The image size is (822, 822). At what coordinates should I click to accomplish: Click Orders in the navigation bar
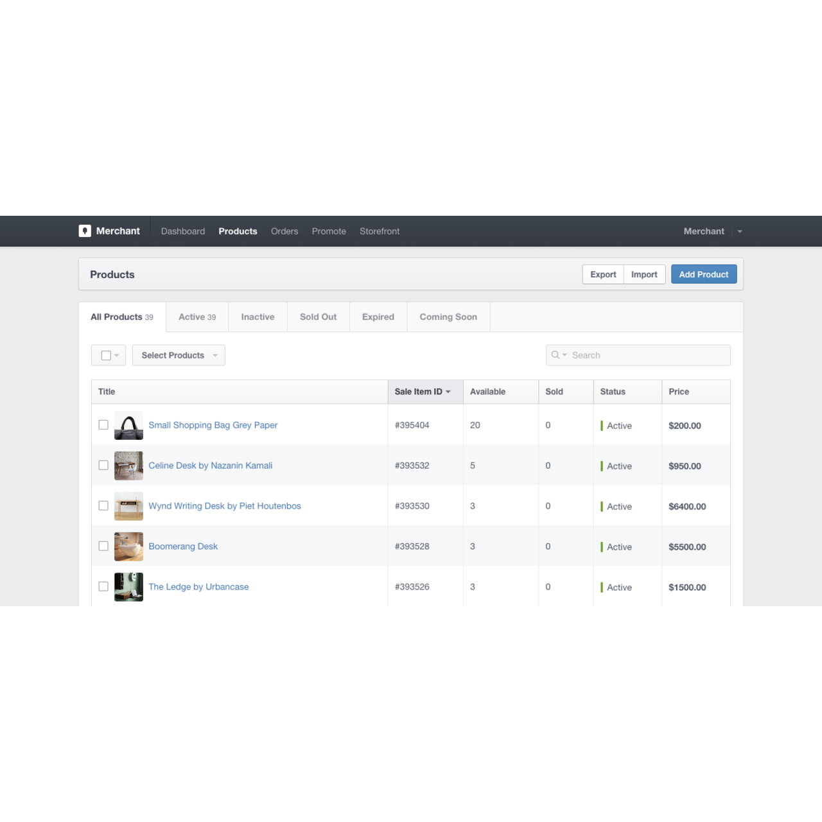[x=284, y=231]
